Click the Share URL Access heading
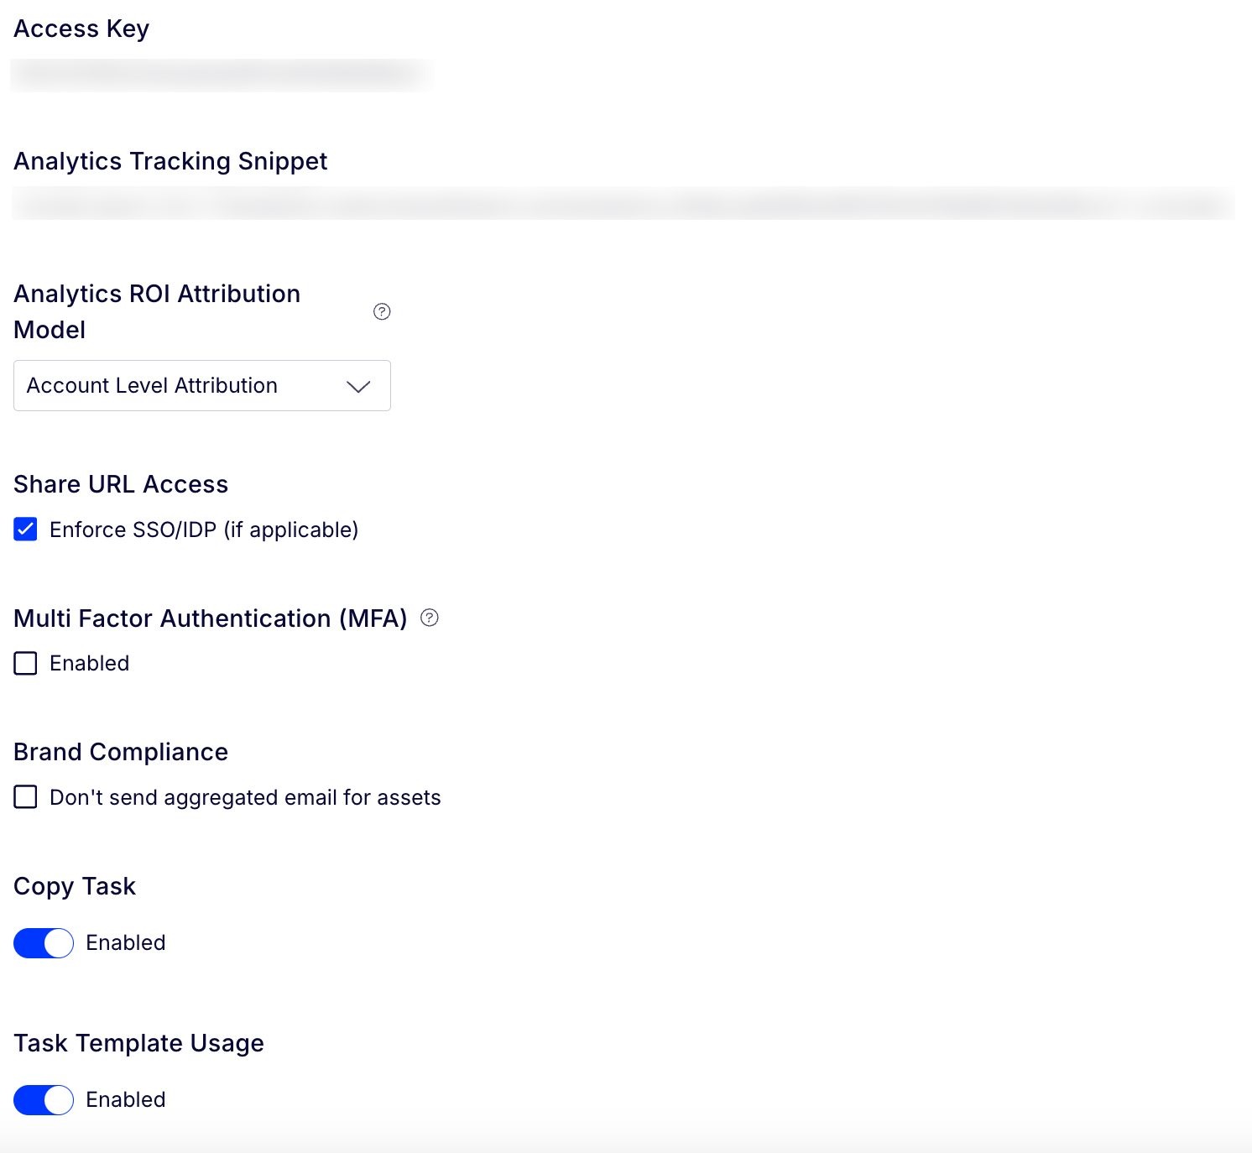Screen dimensions: 1252x1153 coord(121,484)
